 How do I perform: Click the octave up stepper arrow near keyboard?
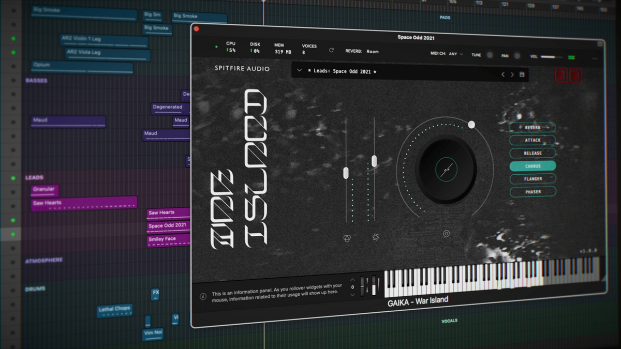click(x=353, y=279)
